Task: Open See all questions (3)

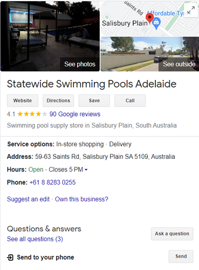Action: click(35, 239)
